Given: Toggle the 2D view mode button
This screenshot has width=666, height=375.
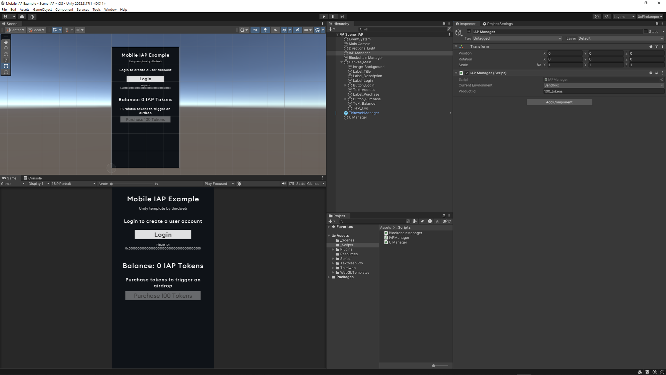Looking at the screenshot, I should (x=255, y=30).
